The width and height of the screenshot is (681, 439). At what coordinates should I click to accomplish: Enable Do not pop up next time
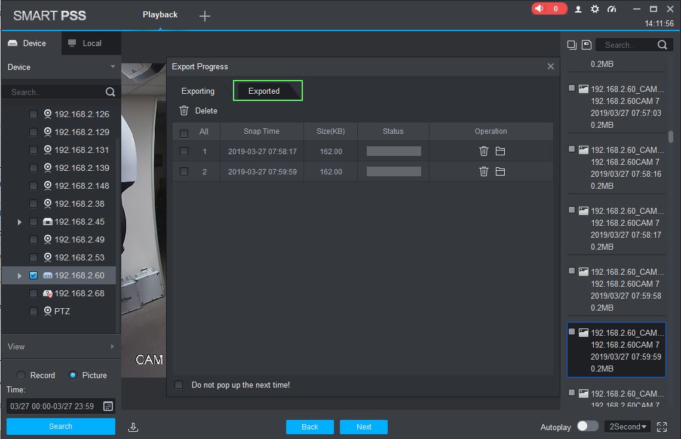179,385
